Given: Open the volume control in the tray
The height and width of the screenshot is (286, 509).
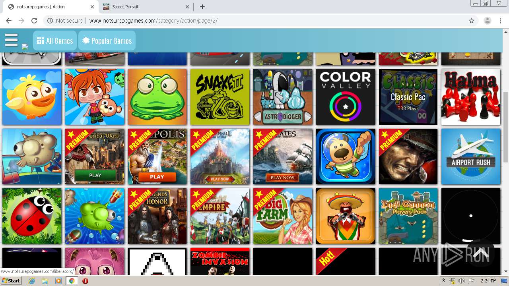Looking at the screenshot, I should [x=462, y=281].
